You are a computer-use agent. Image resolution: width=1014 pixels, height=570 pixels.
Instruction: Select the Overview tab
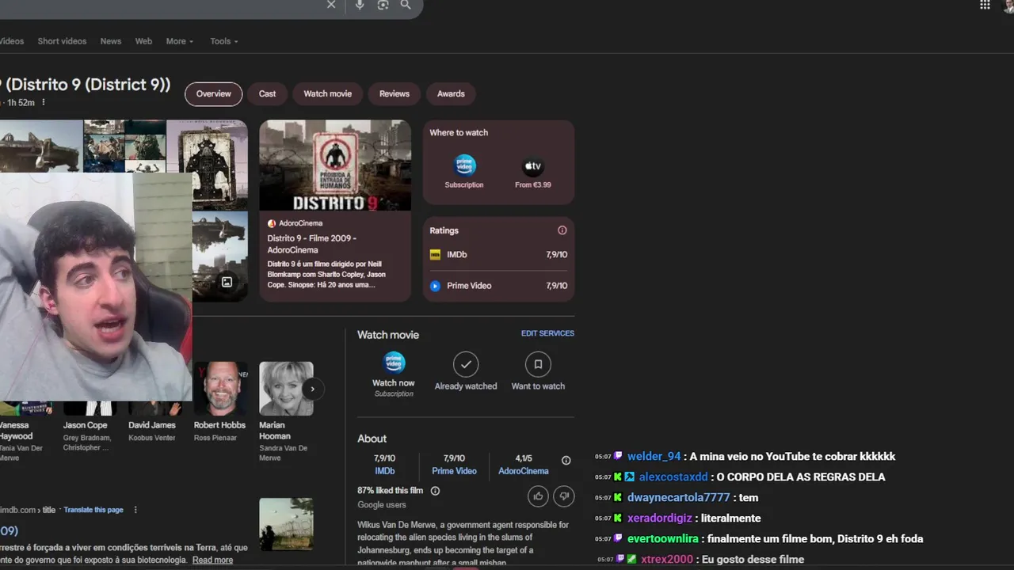[x=214, y=93]
